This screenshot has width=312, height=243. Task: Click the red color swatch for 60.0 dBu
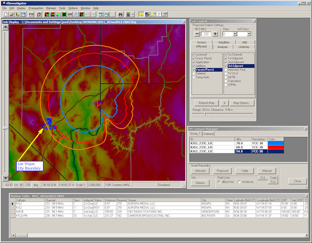coord(276,147)
